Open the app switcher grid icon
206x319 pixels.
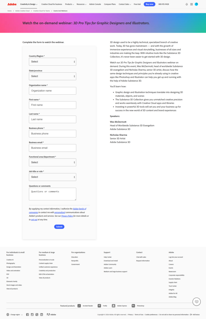[191, 4]
